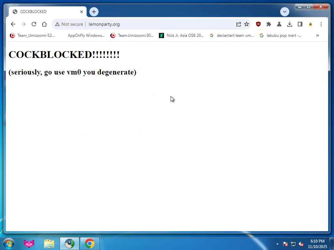
Task: Click the COCKBLOCKED!!!!!!!! heading
Action: pos(64,55)
